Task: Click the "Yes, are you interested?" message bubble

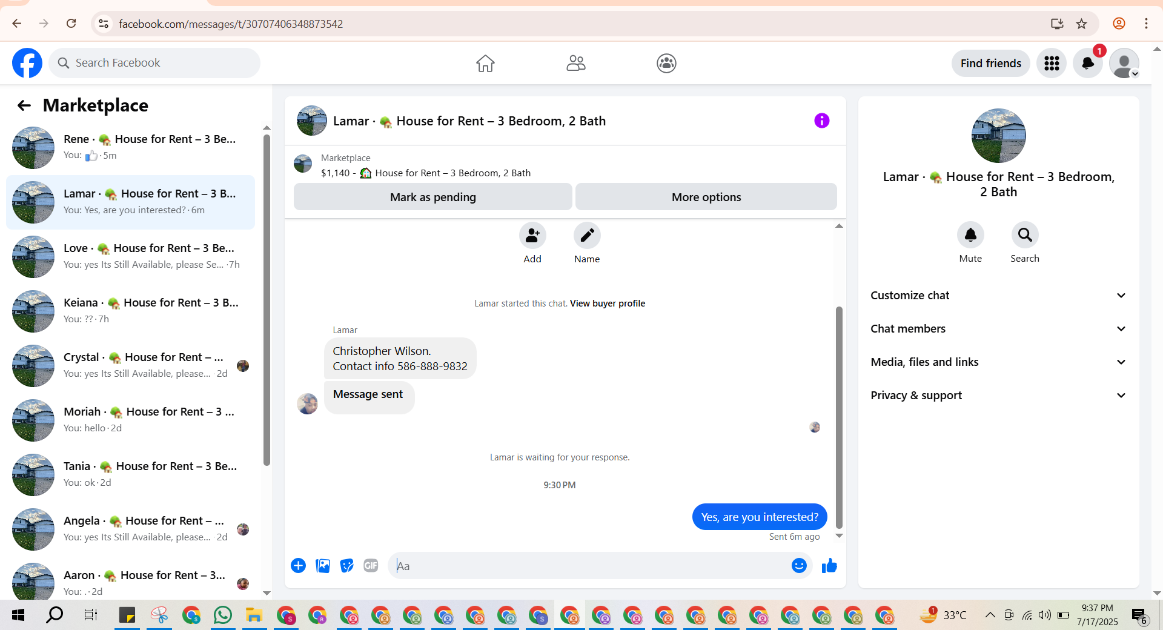Action: [x=760, y=517]
